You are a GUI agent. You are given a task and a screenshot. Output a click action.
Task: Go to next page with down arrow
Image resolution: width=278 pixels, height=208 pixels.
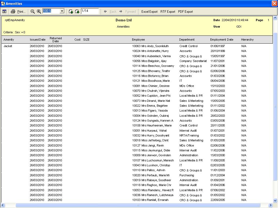coord(77,11)
